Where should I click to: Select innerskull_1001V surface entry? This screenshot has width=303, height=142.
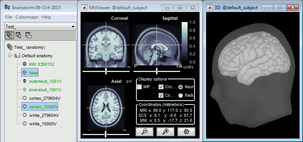point(45,90)
